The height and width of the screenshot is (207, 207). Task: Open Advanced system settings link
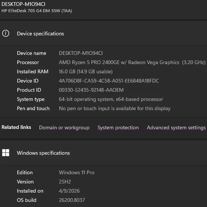tap(176, 127)
